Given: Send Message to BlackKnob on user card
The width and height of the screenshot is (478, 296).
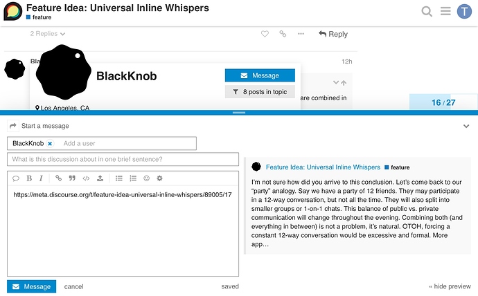Looking at the screenshot, I should [x=260, y=75].
